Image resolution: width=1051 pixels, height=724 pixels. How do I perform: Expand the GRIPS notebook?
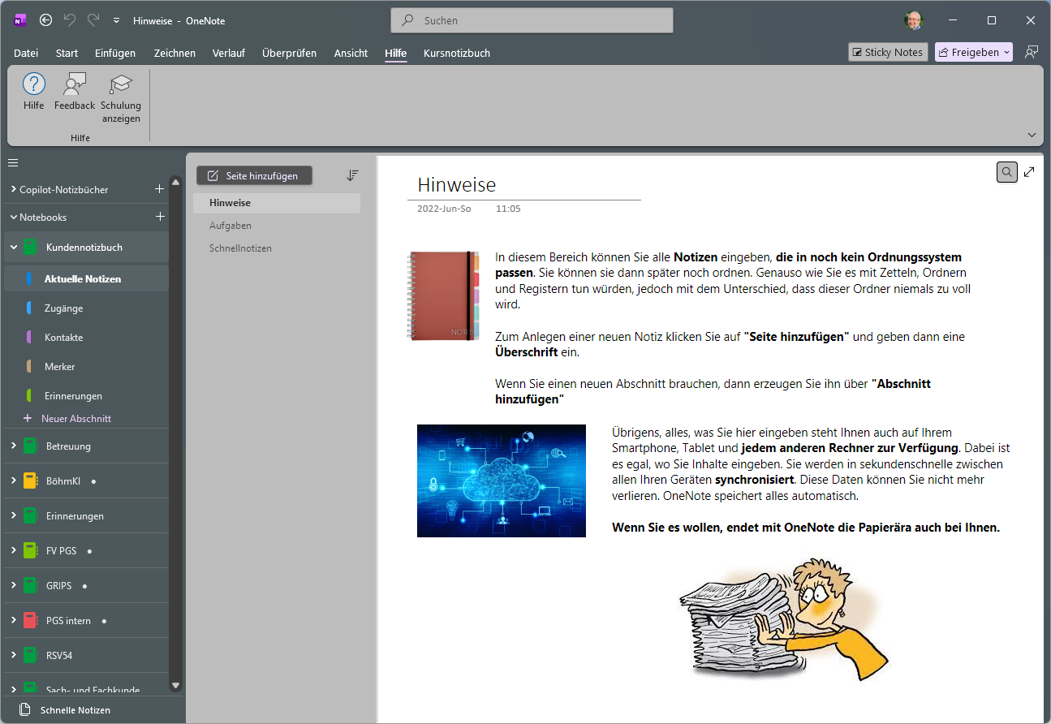(13, 585)
